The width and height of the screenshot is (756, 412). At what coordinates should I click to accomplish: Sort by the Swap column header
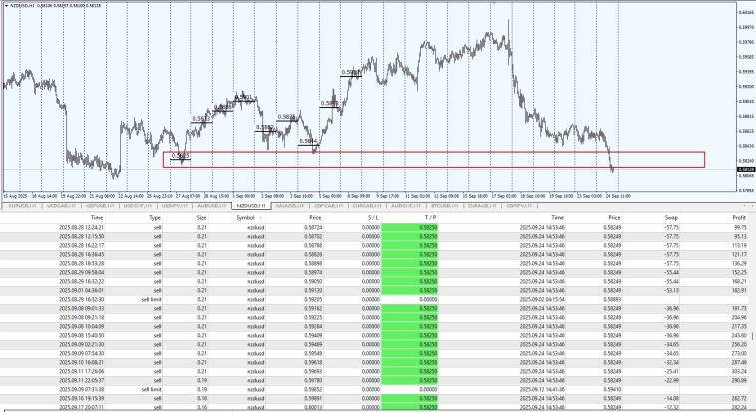coord(651,218)
